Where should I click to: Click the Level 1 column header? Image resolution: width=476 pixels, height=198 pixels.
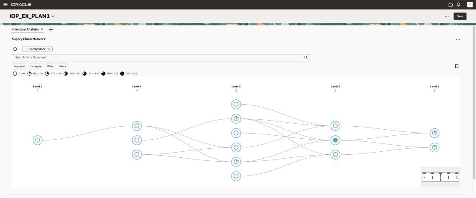[x=434, y=87]
